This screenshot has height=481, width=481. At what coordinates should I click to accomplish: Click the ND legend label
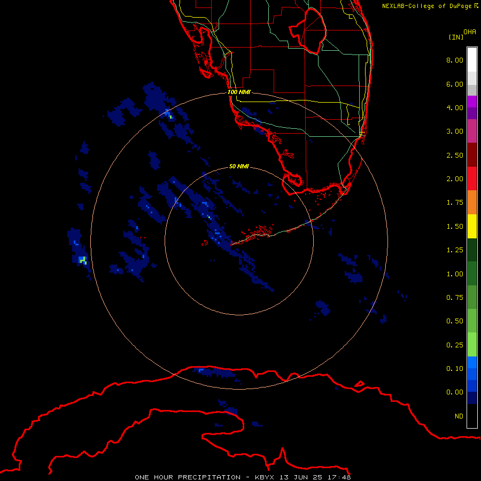[459, 416]
